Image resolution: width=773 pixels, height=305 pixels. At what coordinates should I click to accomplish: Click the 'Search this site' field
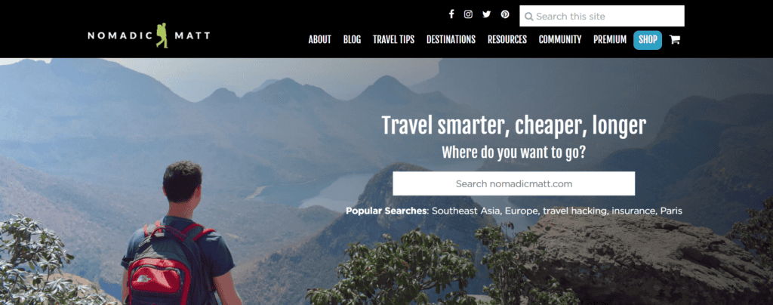click(x=602, y=16)
